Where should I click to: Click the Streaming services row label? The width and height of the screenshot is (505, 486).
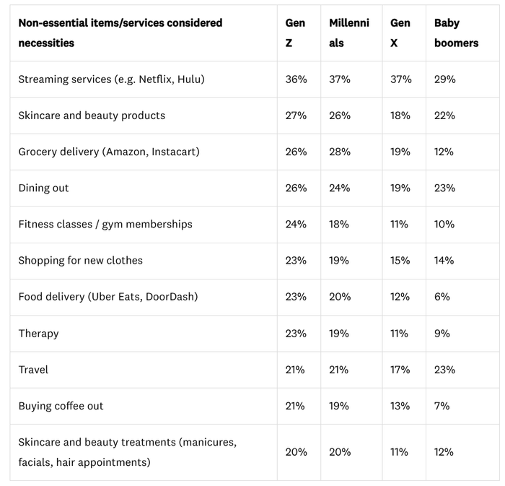pyautogui.click(x=112, y=79)
